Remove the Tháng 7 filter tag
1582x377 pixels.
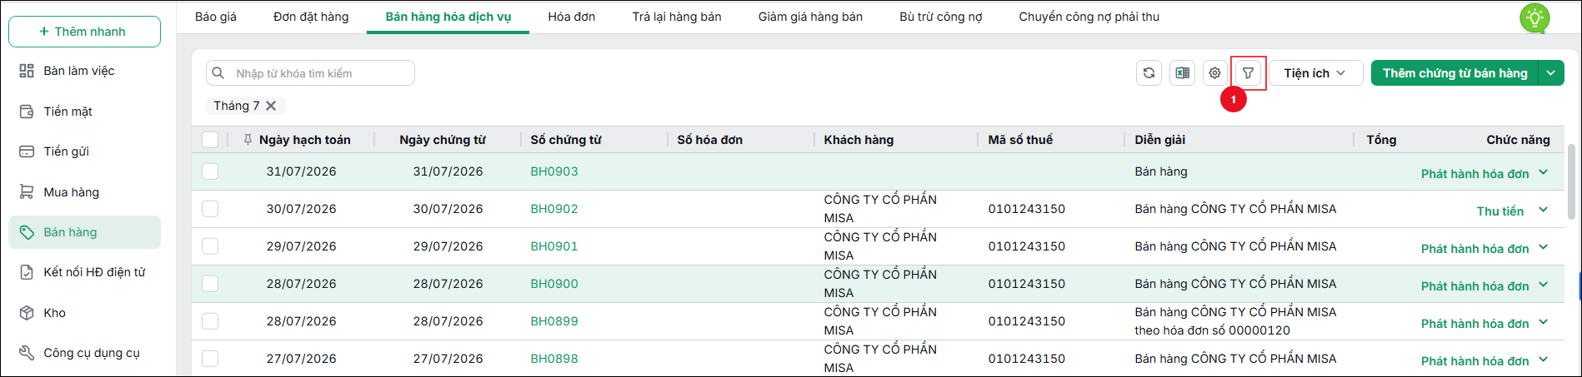(x=271, y=106)
